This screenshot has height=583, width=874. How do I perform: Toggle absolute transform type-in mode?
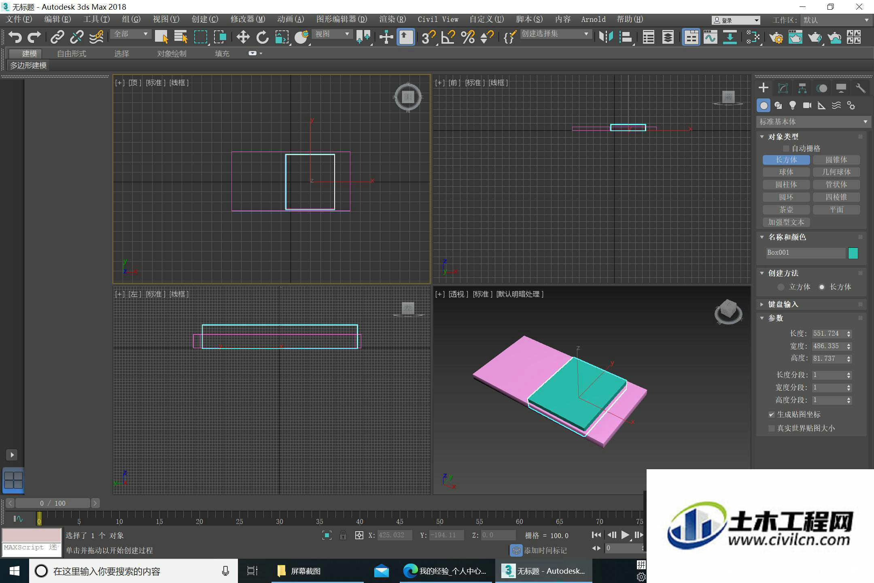pos(359,535)
